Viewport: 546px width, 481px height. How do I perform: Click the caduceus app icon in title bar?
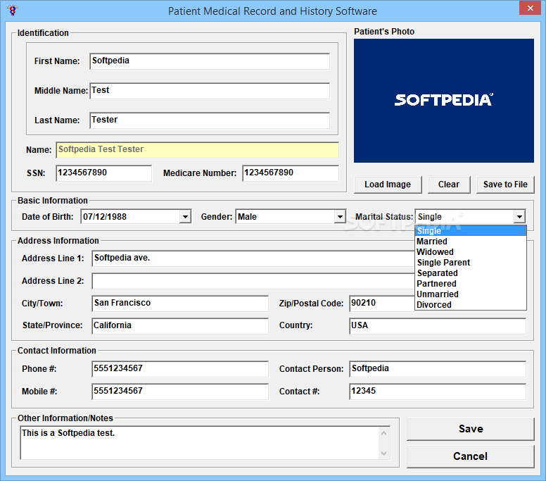click(x=13, y=11)
